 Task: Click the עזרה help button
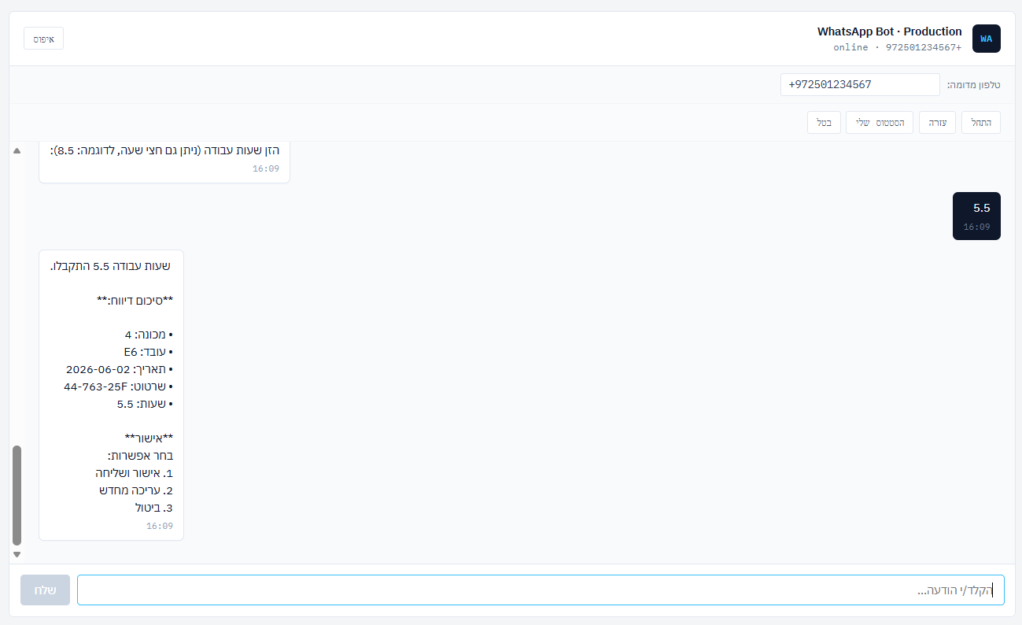[938, 123]
